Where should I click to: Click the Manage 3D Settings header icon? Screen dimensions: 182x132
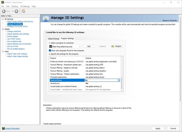click(x=46, y=18)
